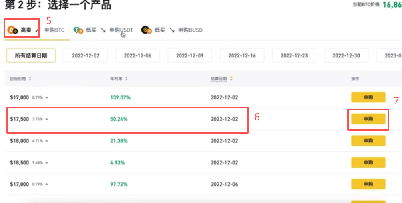The width and height of the screenshot is (402, 203).
Task: Click the 操作 column header
Action: (x=355, y=79)
